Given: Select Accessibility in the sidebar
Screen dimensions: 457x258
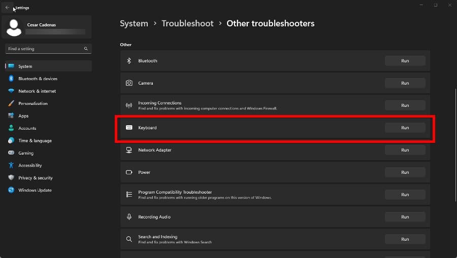Looking at the screenshot, I should coord(30,165).
